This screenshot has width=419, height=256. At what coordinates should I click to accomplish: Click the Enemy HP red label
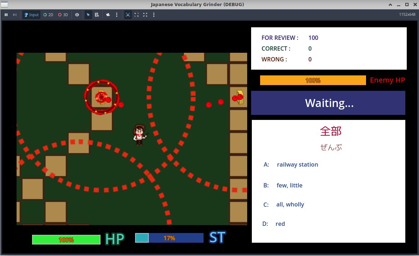coord(387,80)
